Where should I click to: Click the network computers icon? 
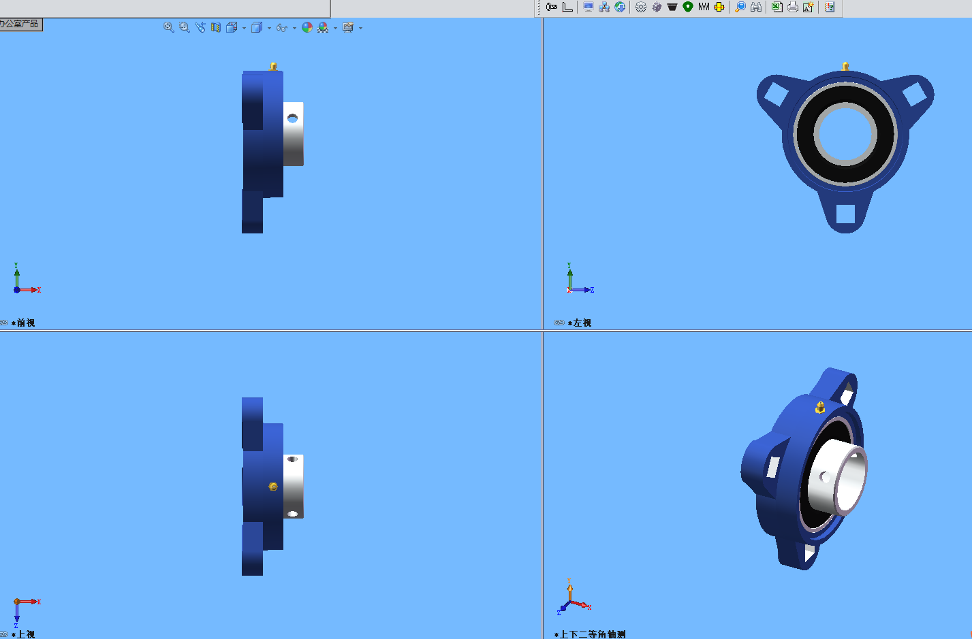pyautogui.click(x=604, y=7)
